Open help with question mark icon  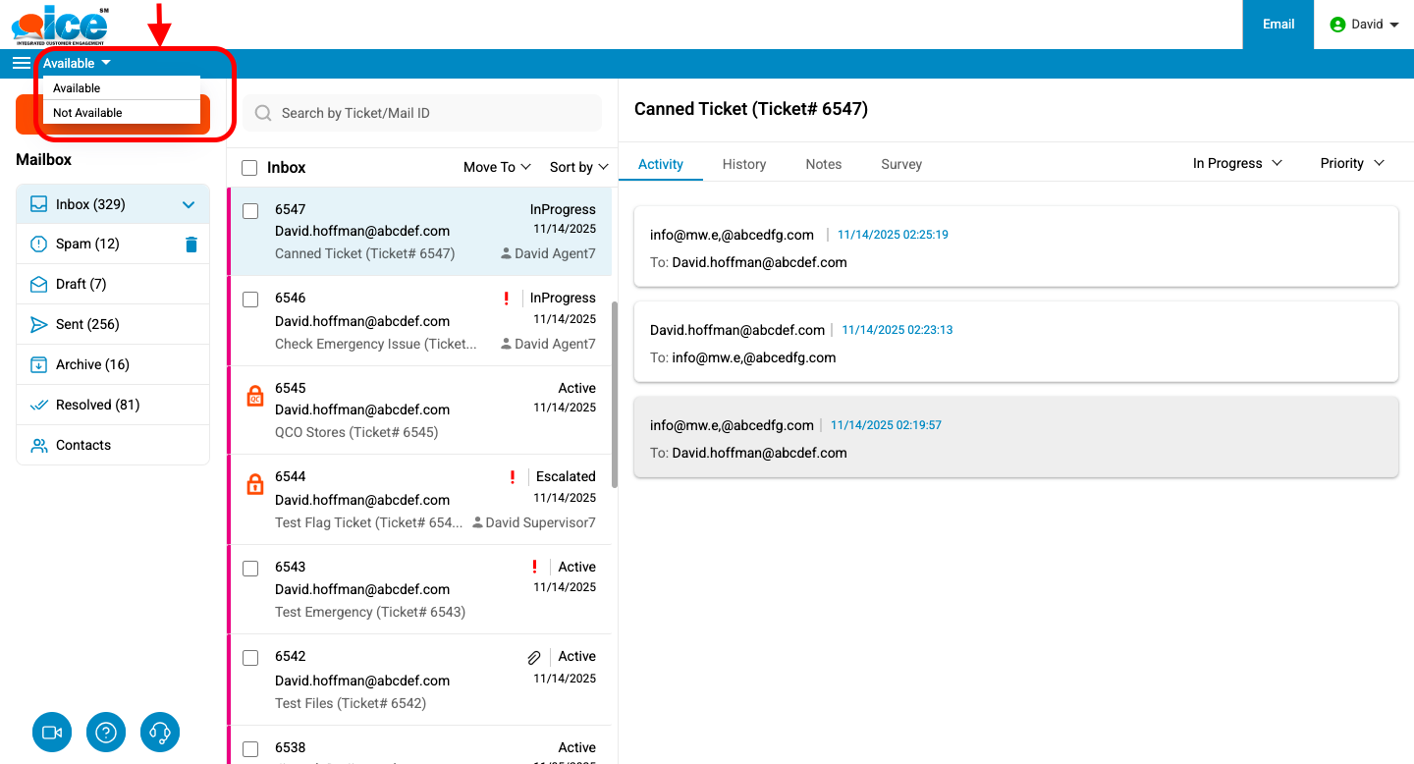pos(106,733)
